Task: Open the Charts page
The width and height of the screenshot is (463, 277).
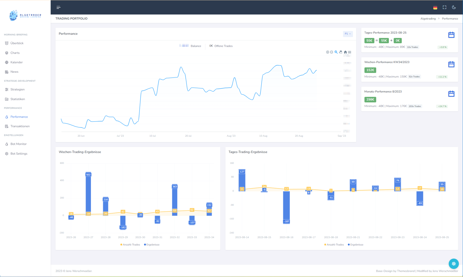Action: pyautogui.click(x=15, y=53)
